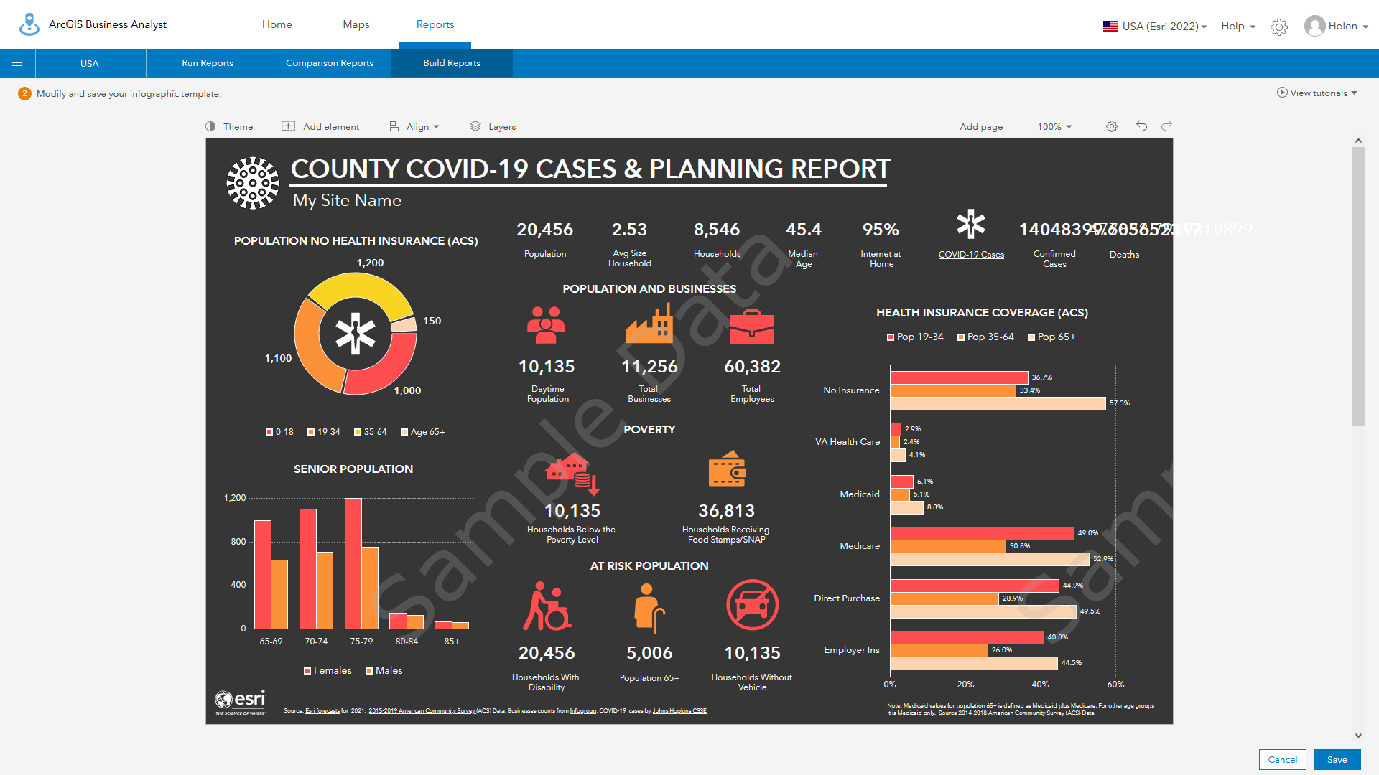
Task: Click the Run Reports tab
Action: (x=208, y=63)
